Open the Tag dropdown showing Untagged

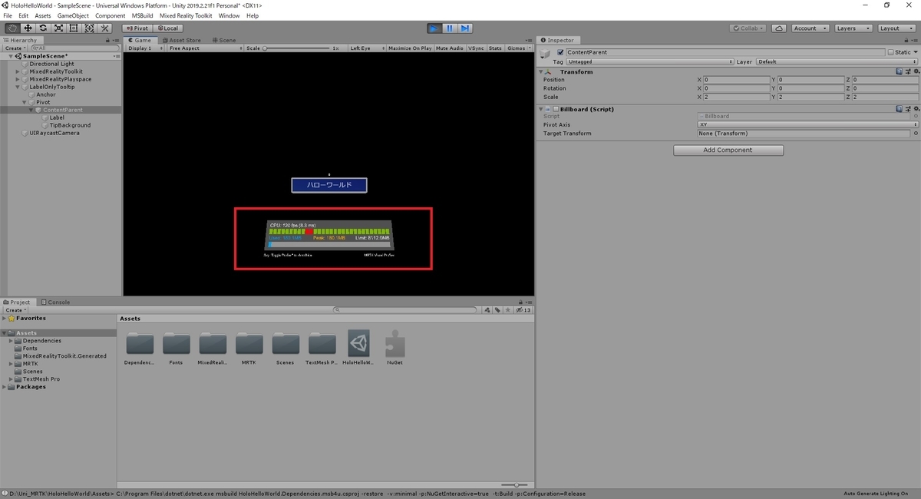click(x=649, y=61)
